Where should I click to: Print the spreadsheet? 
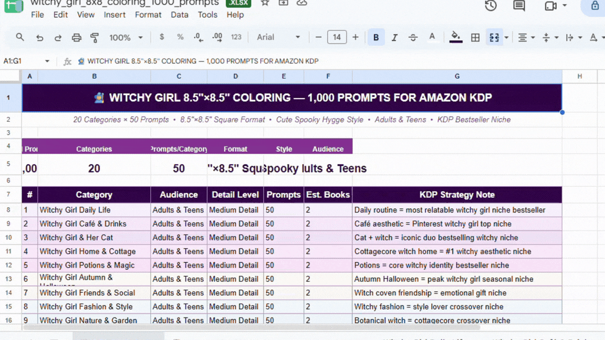(x=76, y=37)
